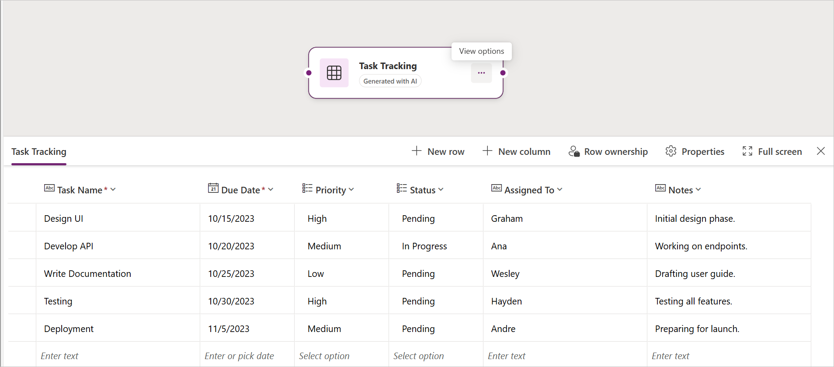
Task: Open the Task Tracking card options ellipsis
Action: [x=481, y=73]
